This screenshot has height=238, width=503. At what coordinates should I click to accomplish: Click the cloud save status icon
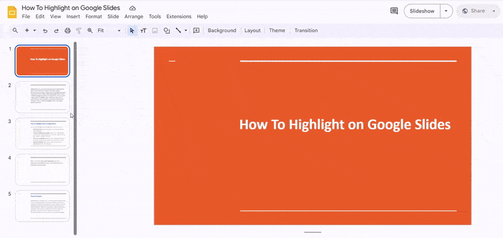(133, 8)
